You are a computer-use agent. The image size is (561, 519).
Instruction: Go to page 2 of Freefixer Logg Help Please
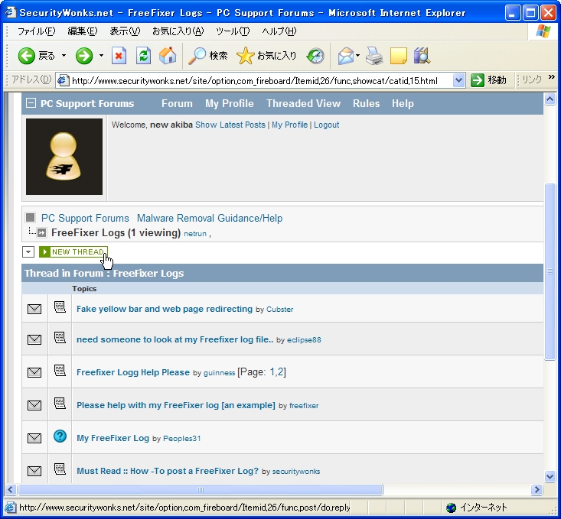tap(281, 372)
